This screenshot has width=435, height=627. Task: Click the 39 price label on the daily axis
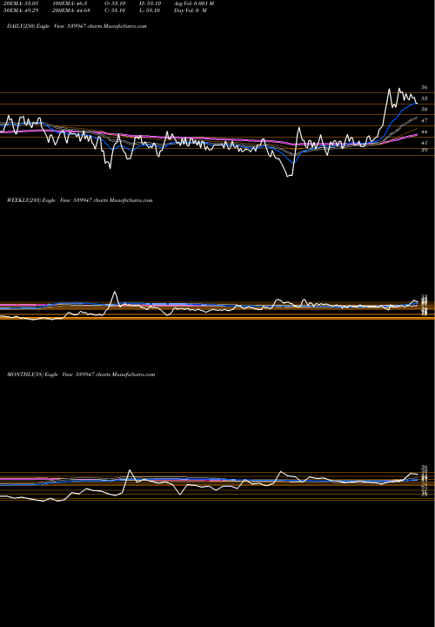click(x=425, y=150)
